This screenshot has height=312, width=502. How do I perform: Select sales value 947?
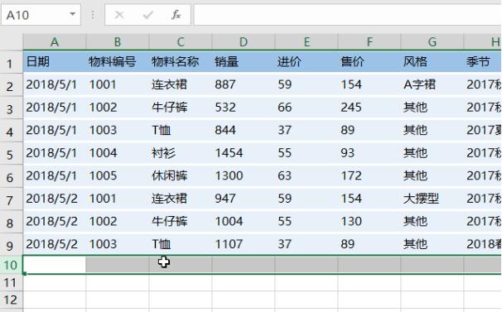244,199
